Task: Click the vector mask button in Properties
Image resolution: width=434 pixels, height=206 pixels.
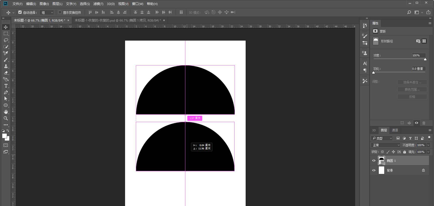Action: (424, 41)
